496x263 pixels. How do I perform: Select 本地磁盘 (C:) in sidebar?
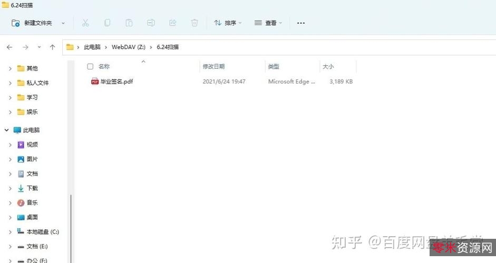coord(42,232)
